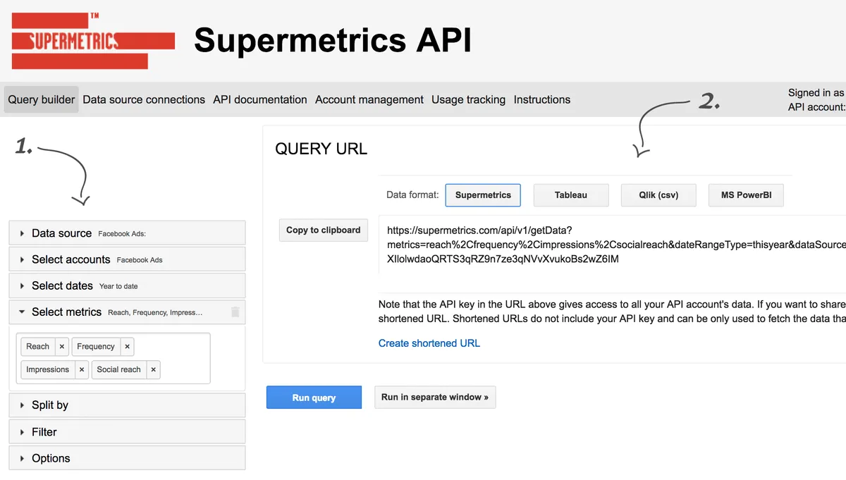Image resolution: width=846 pixels, height=480 pixels.
Task: Click inside the metrics tag input box
Action: tap(183, 369)
